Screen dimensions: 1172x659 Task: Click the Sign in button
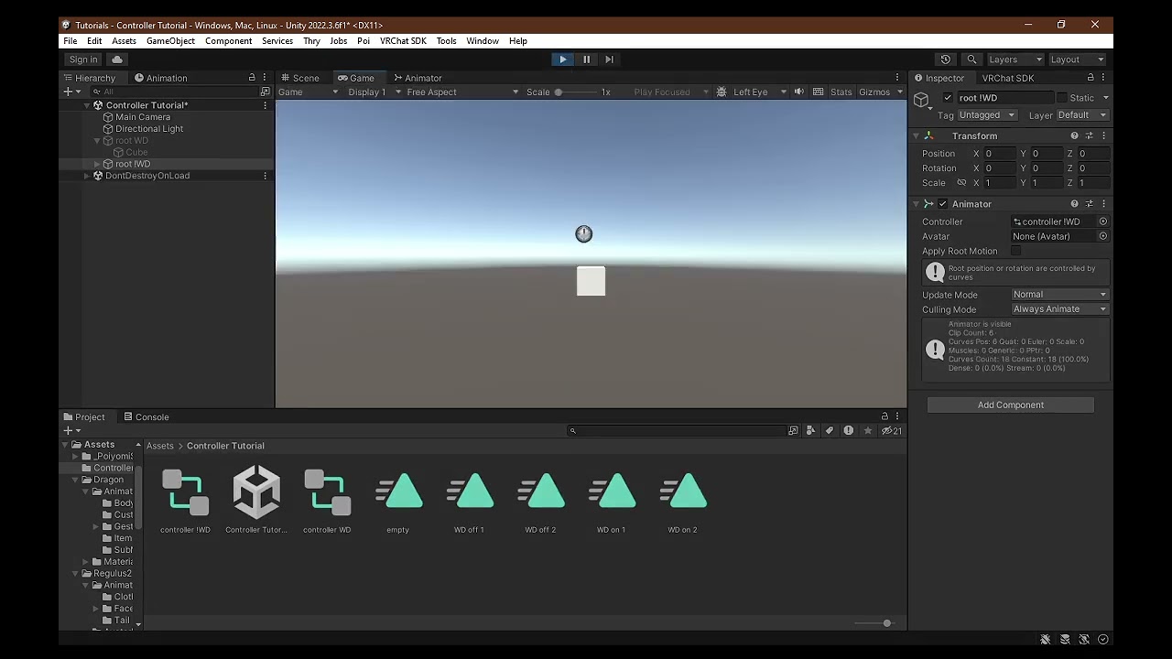(x=83, y=59)
